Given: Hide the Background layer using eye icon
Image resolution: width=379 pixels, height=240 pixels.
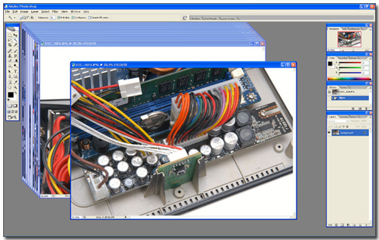Looking at the screenshot, I should click(329, 133).
